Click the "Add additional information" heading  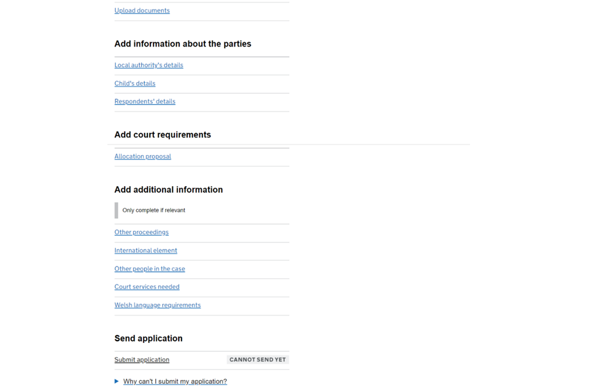click(x=168, y=190)
